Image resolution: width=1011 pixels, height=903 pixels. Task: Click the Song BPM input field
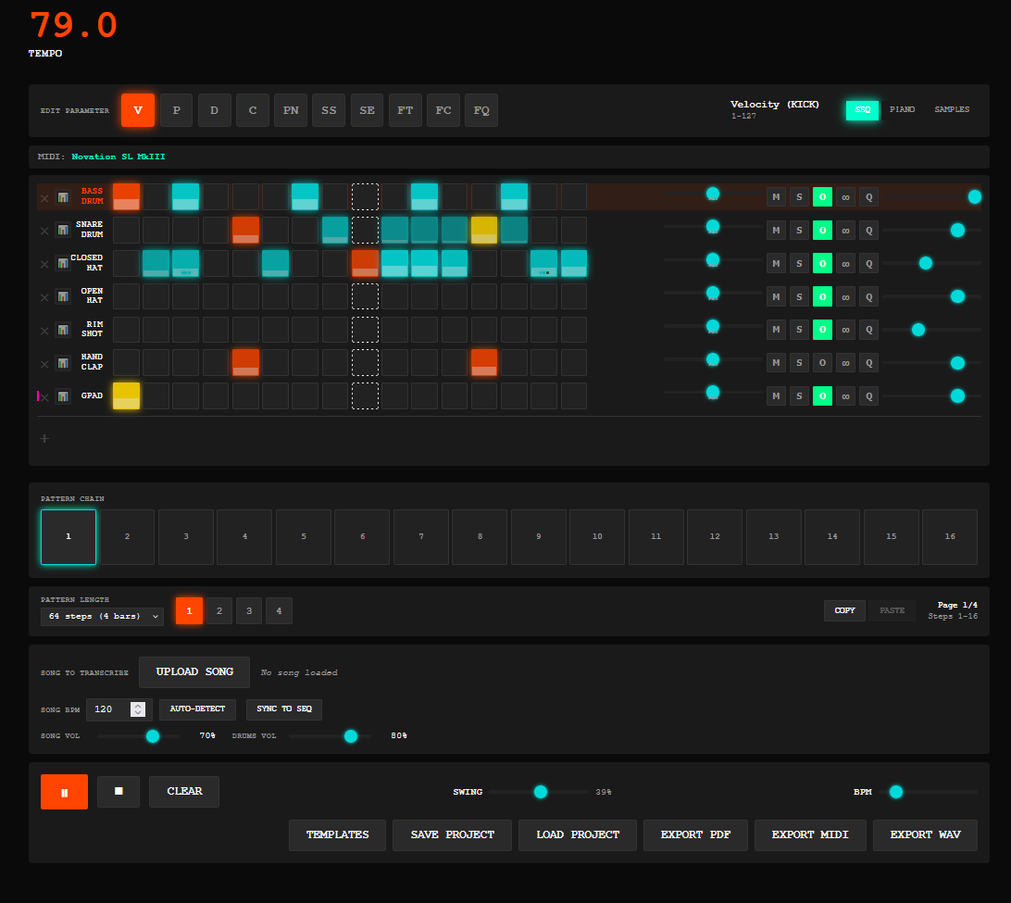[119, 709]
